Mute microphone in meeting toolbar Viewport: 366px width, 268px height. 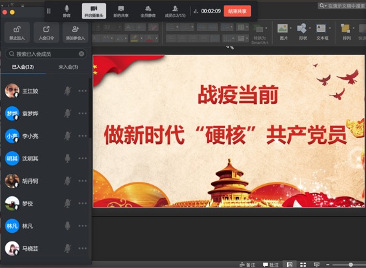67,11
